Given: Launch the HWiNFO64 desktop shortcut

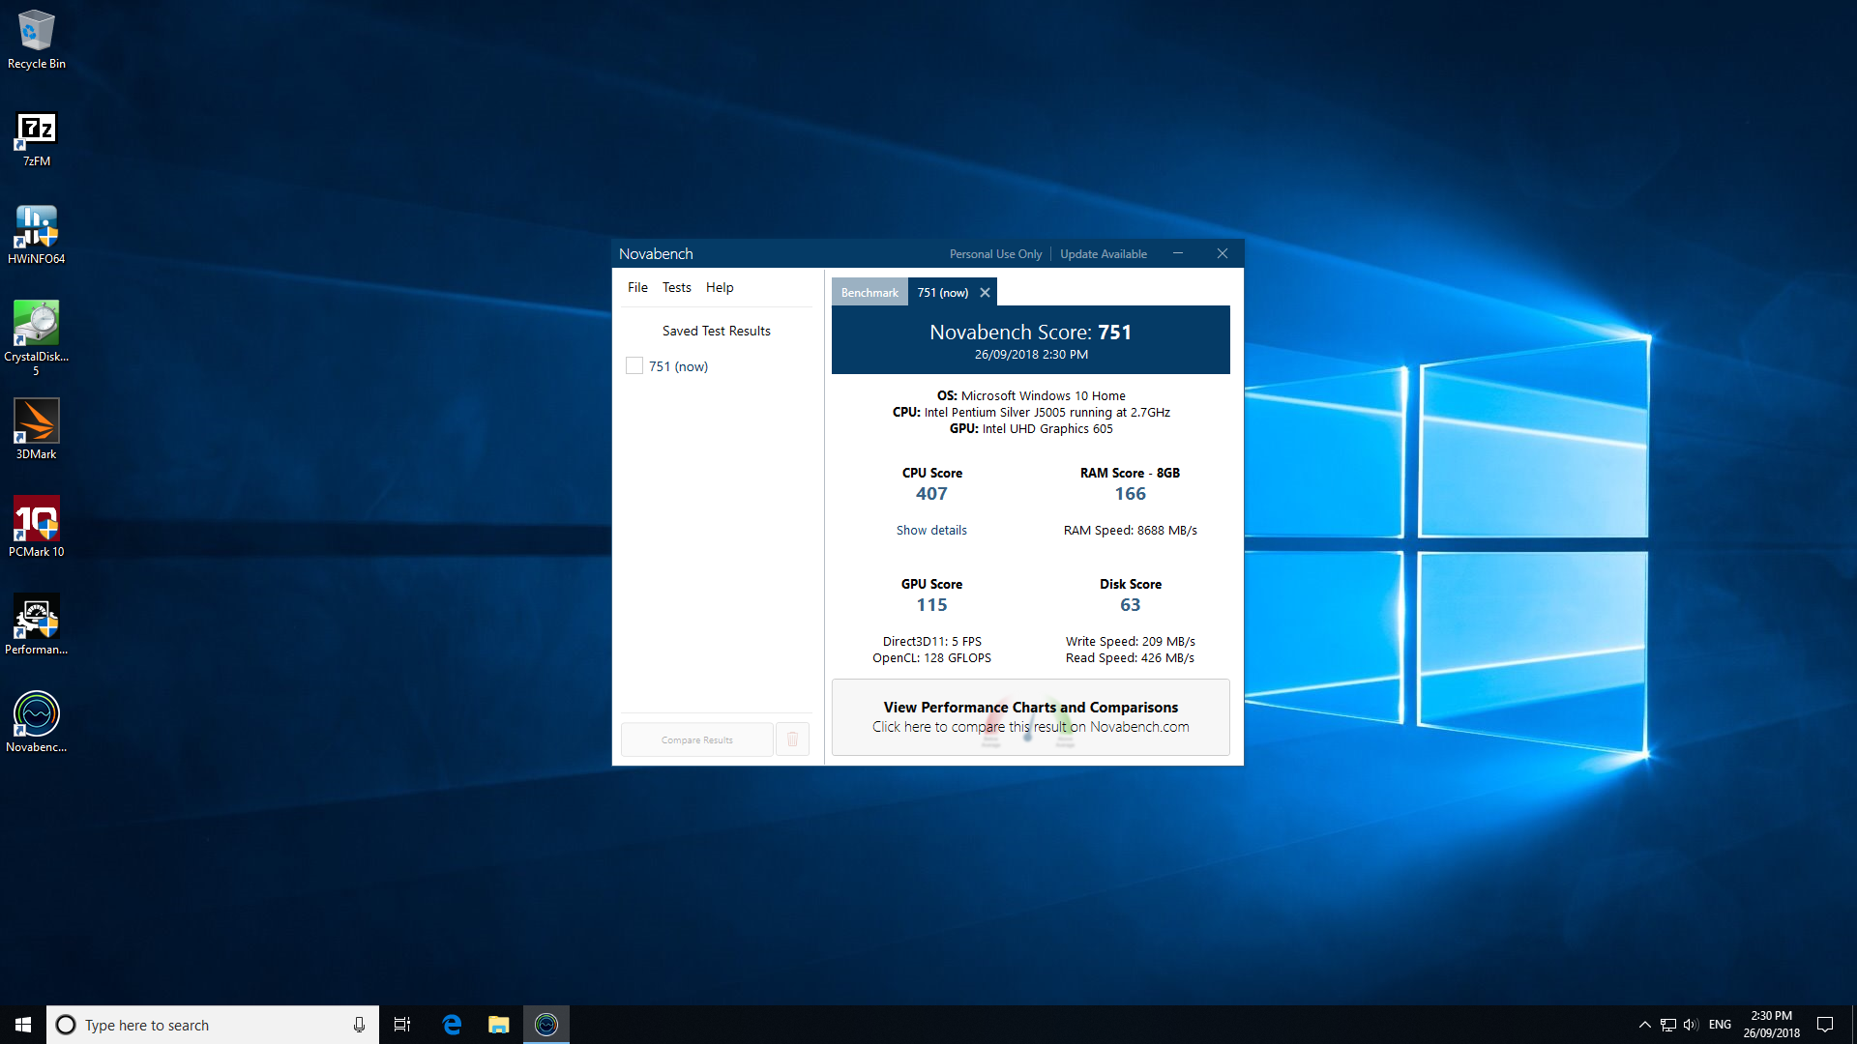Looking at the screenshot, I should 36,235.
